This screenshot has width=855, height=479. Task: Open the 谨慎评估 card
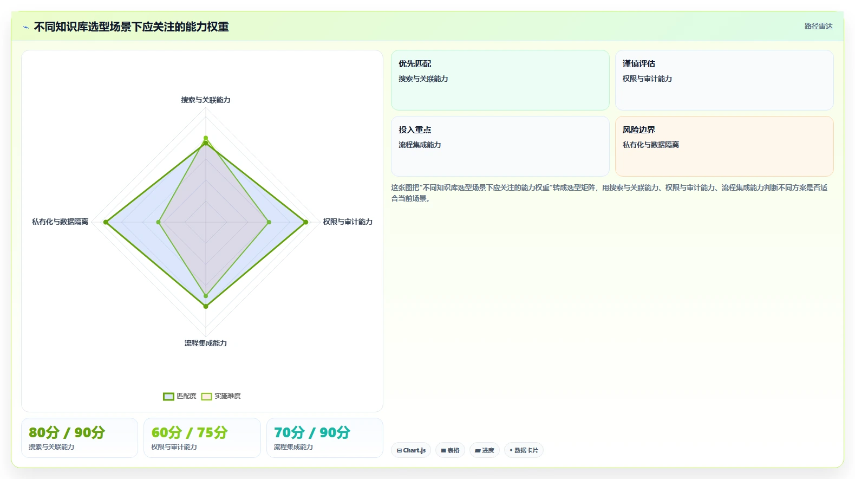click(724, 80)
